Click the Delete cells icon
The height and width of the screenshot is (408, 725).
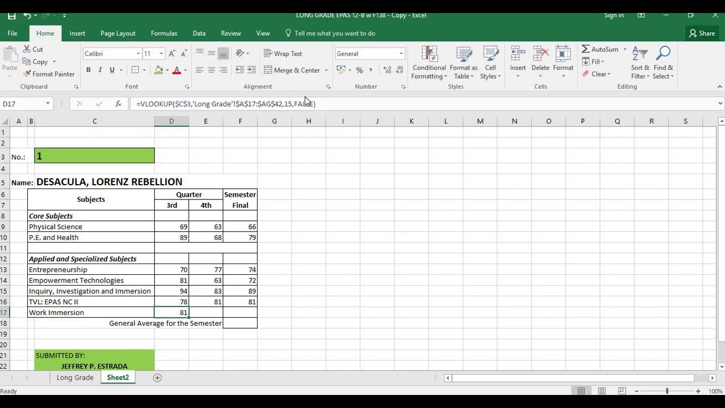[x=540, y=55]
